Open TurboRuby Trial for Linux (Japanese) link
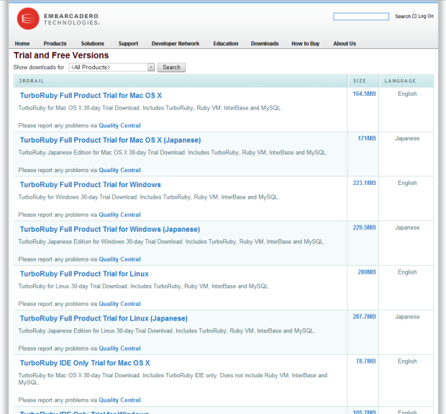Viewport: 446px width, 414px height. (104, 318)
